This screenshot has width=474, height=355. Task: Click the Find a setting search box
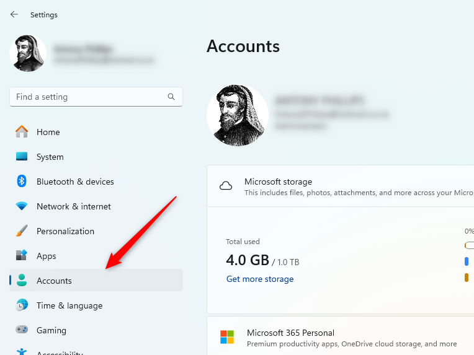96,97
